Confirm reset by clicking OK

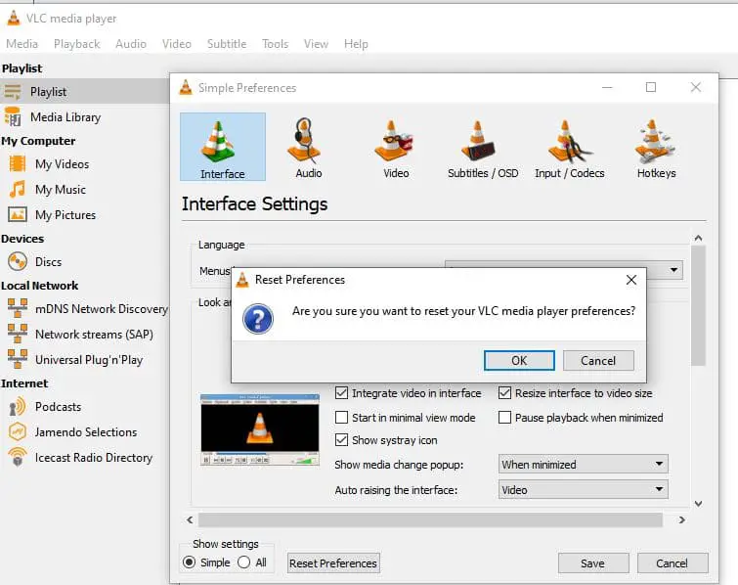pyautogui.click(x=519, y=360)
